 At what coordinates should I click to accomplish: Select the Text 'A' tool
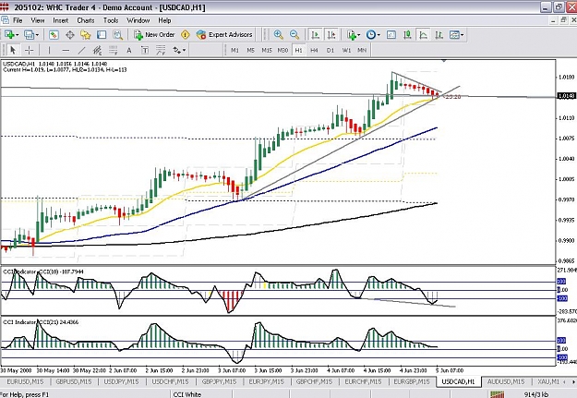pyautogui.click(x=129, y=50)
